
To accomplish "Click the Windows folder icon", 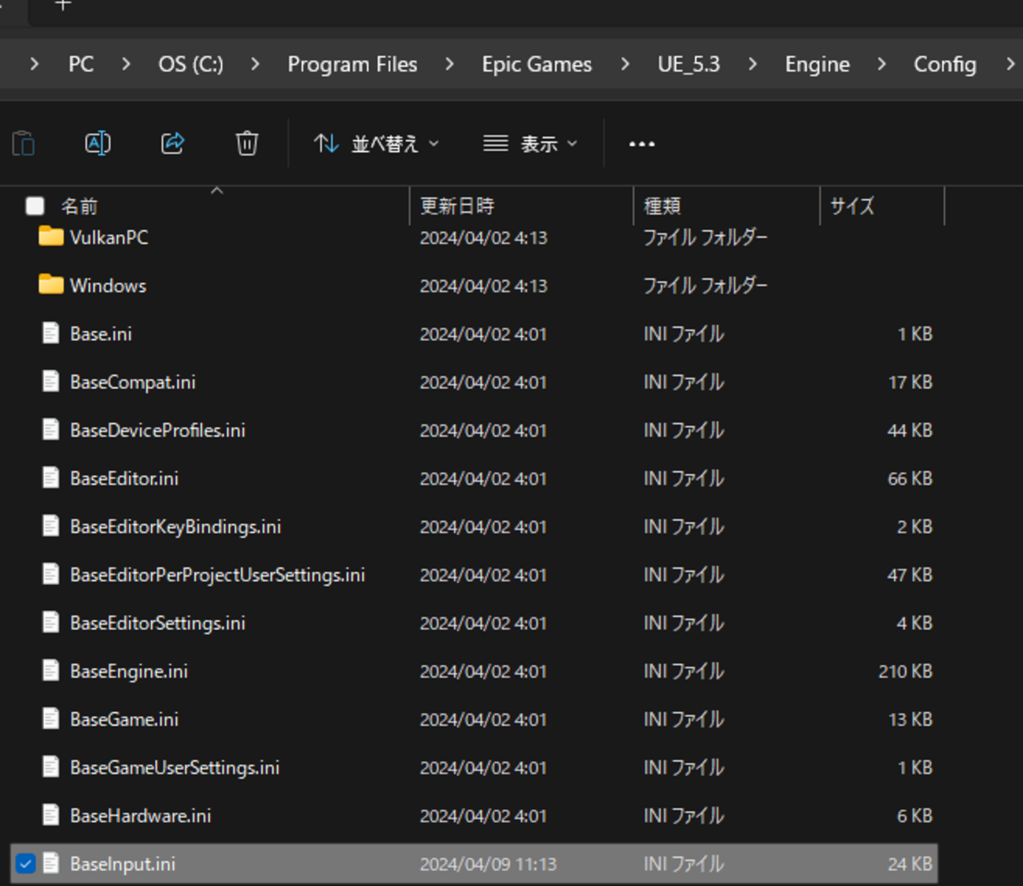I will pyautogui.click(x=51, y=285).
